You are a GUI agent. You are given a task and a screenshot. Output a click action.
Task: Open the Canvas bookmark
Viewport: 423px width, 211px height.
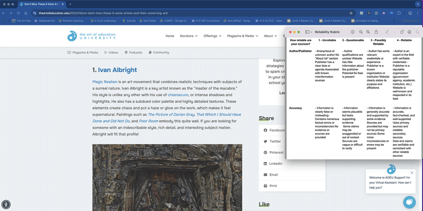tap(129, 21)
